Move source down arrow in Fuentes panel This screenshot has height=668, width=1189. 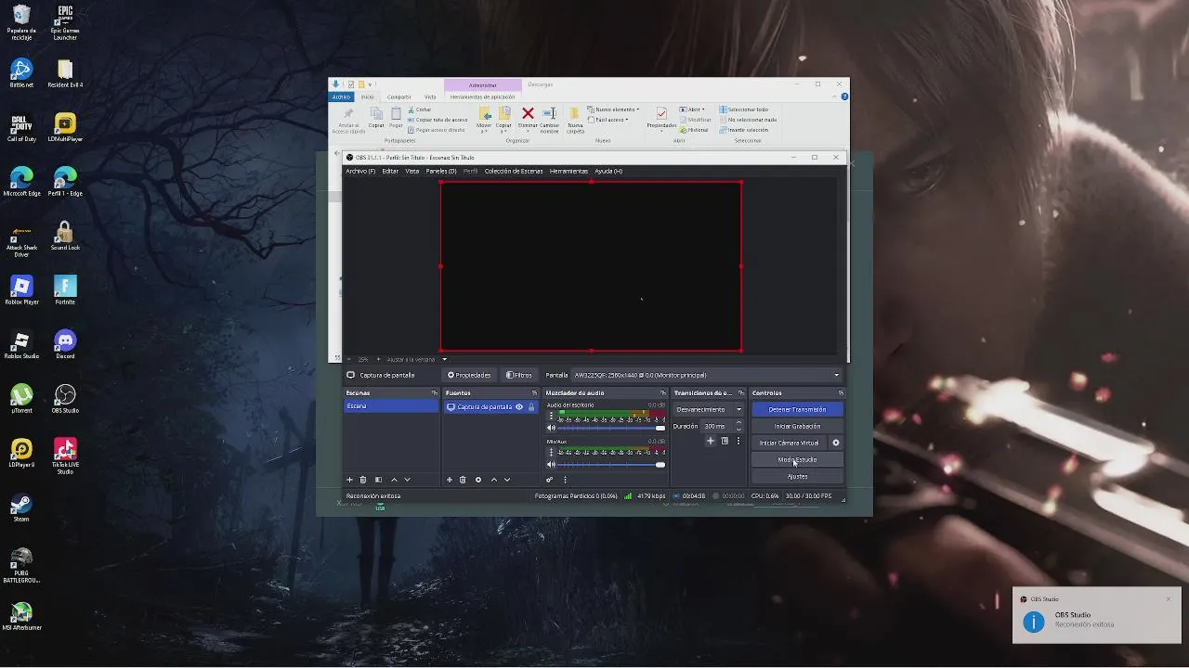click(507, 480)
